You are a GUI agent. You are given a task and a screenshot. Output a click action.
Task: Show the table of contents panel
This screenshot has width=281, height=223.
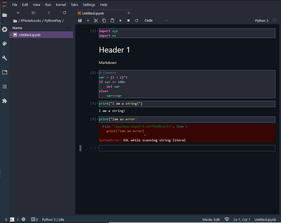pos(4,86)
